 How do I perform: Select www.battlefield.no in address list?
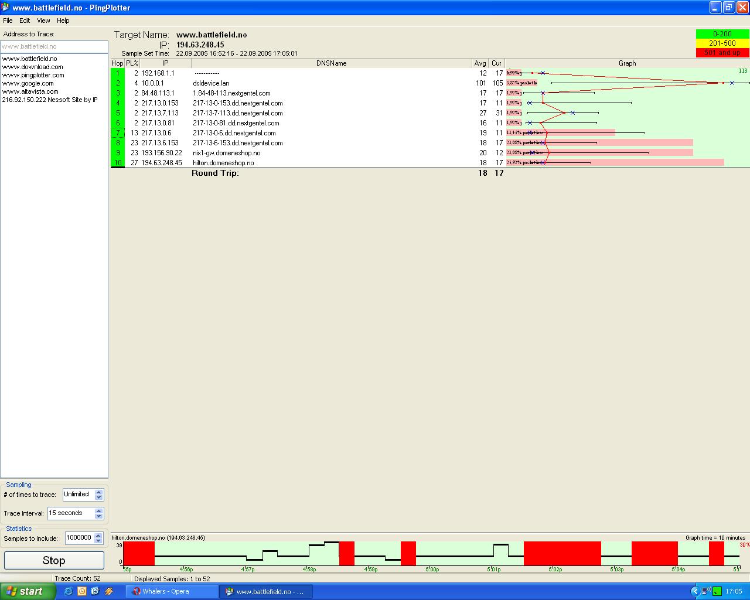click(x=29, y=59)
